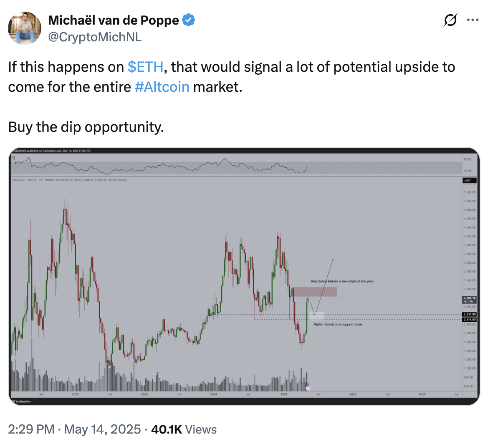Follow the #Altcoin hashtag link
493x444 pixels.
point(162,87)
